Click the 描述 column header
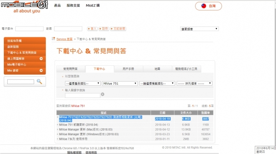This screenshot has height=154, width=276. pyautogui.click(x=103, y=113)
